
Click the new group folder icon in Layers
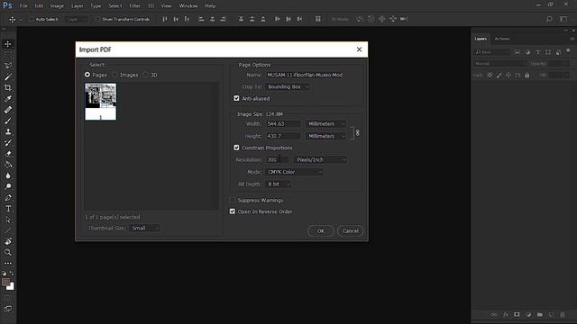pos(539,314)
